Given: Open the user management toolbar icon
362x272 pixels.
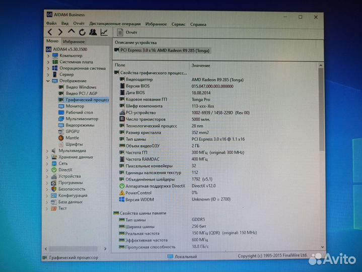Looking at the screenshot, I should coord(93,32).
